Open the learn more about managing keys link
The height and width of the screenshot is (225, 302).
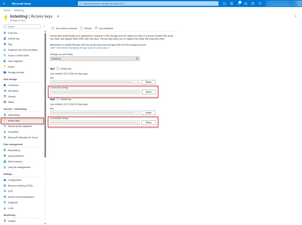tap(79, 48)
